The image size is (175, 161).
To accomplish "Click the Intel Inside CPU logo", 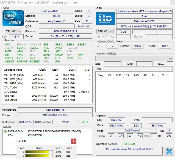I will click(13, 18).
